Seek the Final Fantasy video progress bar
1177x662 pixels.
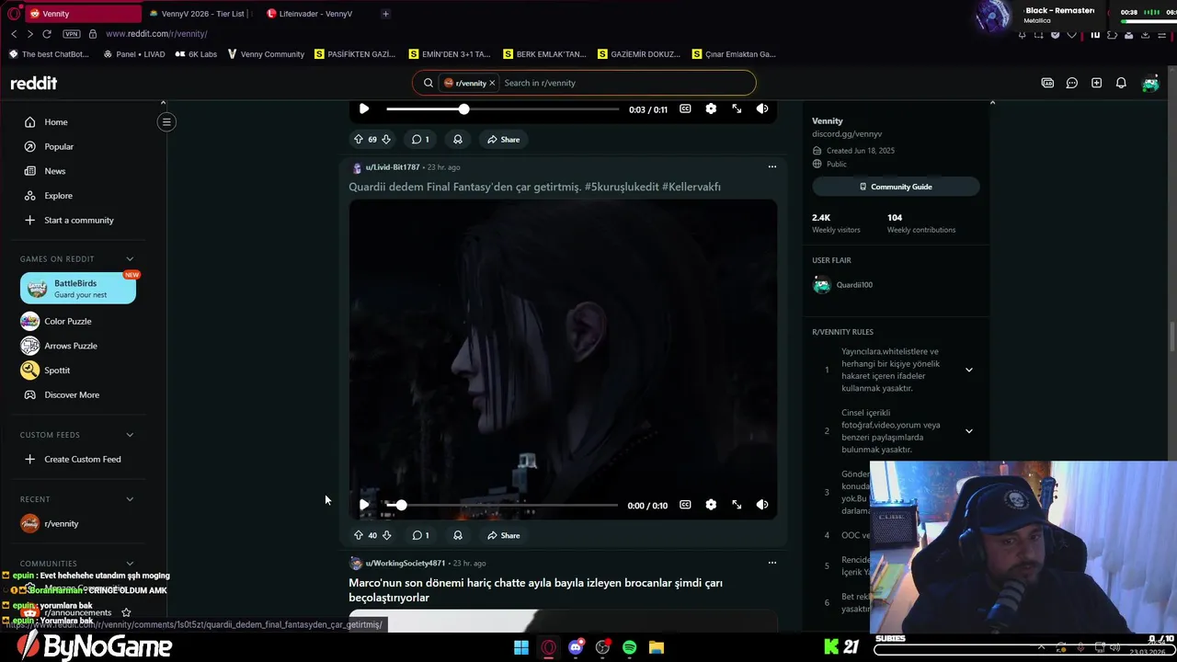coord(502,505)
